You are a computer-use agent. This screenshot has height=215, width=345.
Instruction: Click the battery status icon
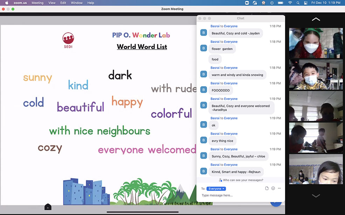click(x=281, y=3)
